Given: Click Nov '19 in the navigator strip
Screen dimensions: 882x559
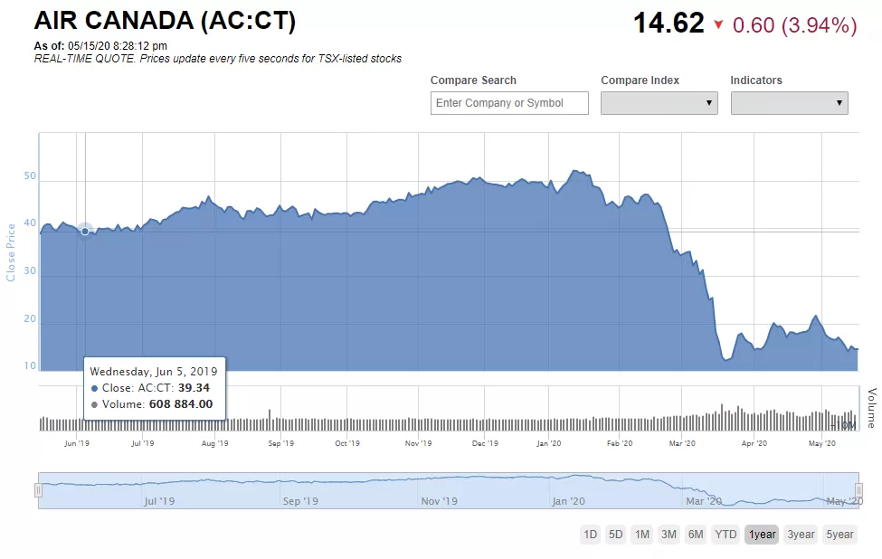Looking at the screenshot, I should click(440, 500).
